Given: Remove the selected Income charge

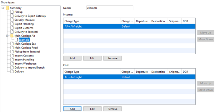Looking at the screenshot, I should click(112, 58).
